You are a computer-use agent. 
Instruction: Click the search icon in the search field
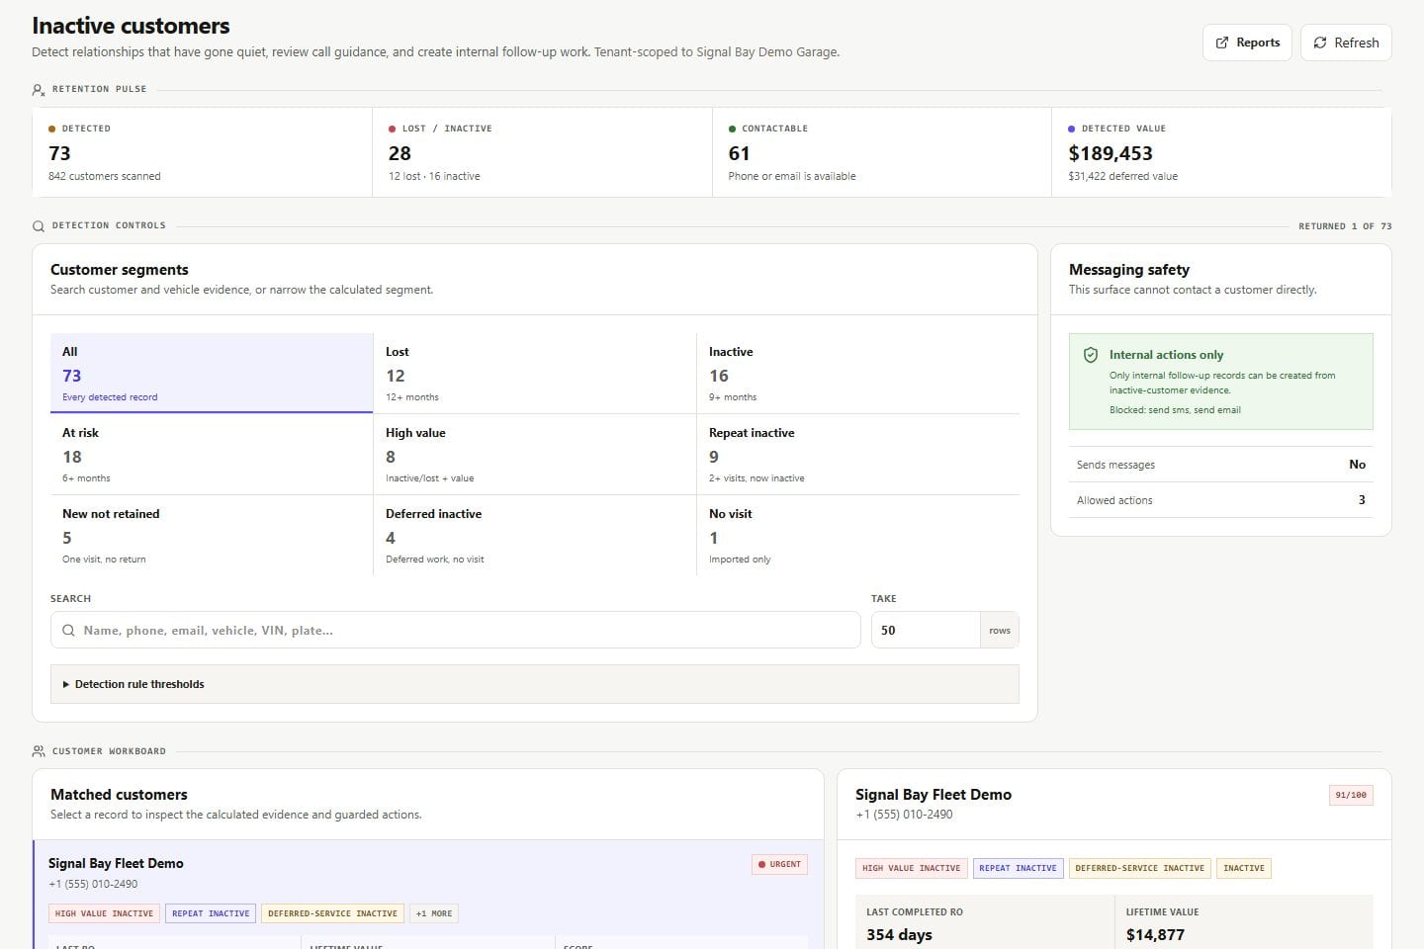[x=68, y=630]
